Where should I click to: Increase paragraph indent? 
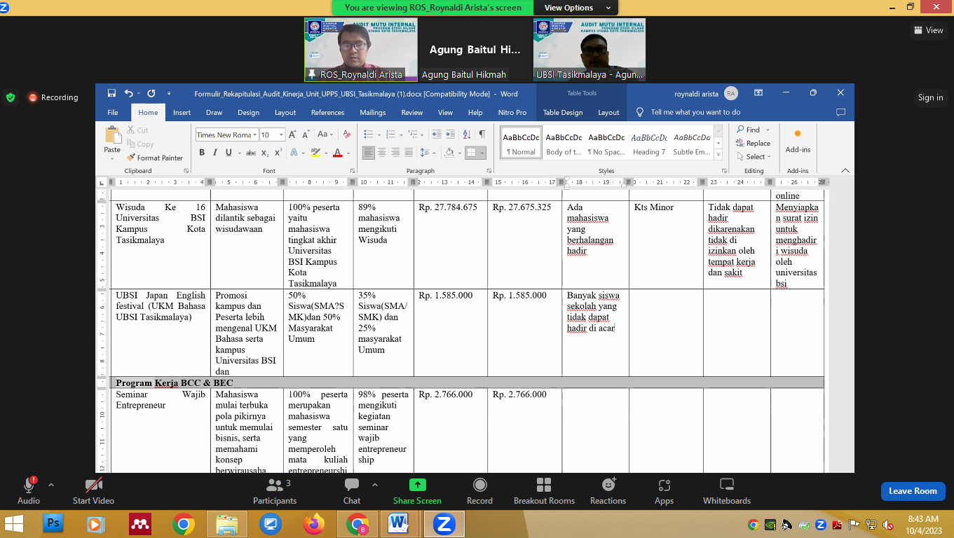[450, 134]
